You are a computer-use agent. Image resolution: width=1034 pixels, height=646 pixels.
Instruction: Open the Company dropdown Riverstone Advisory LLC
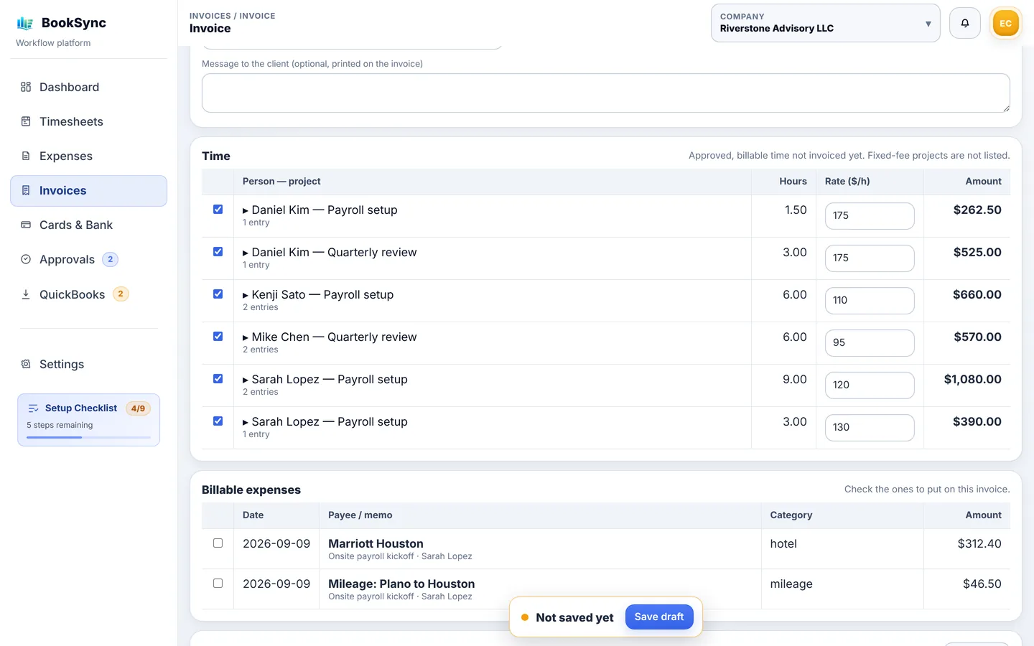tap(825, 23)
